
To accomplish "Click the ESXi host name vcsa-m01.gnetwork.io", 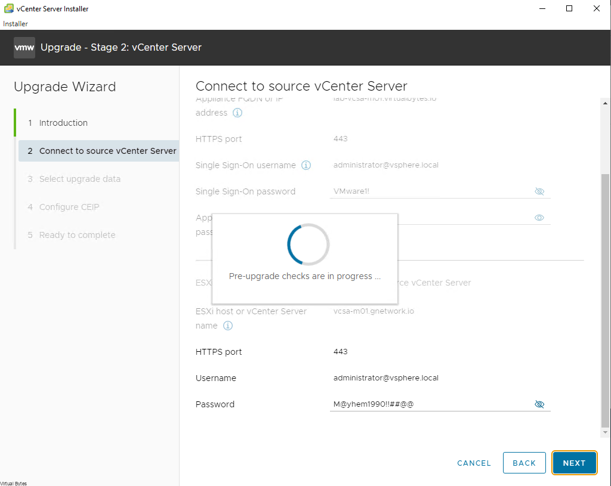I will click(374, 311).
